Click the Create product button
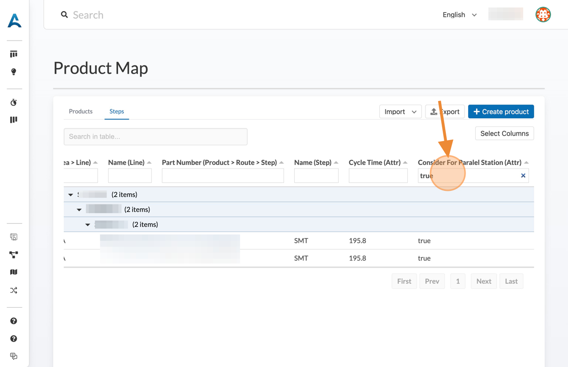This screenshot has width=568, height=367. [x=501, y=112]
